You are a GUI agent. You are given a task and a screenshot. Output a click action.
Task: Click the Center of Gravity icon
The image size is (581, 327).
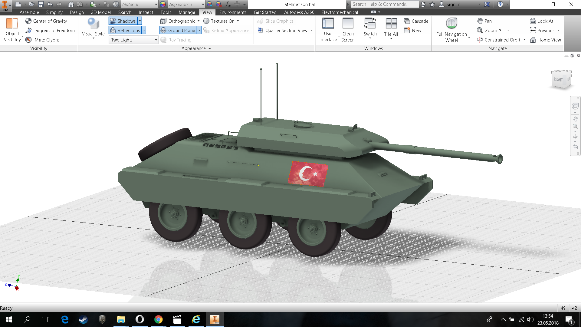point(28,21)
